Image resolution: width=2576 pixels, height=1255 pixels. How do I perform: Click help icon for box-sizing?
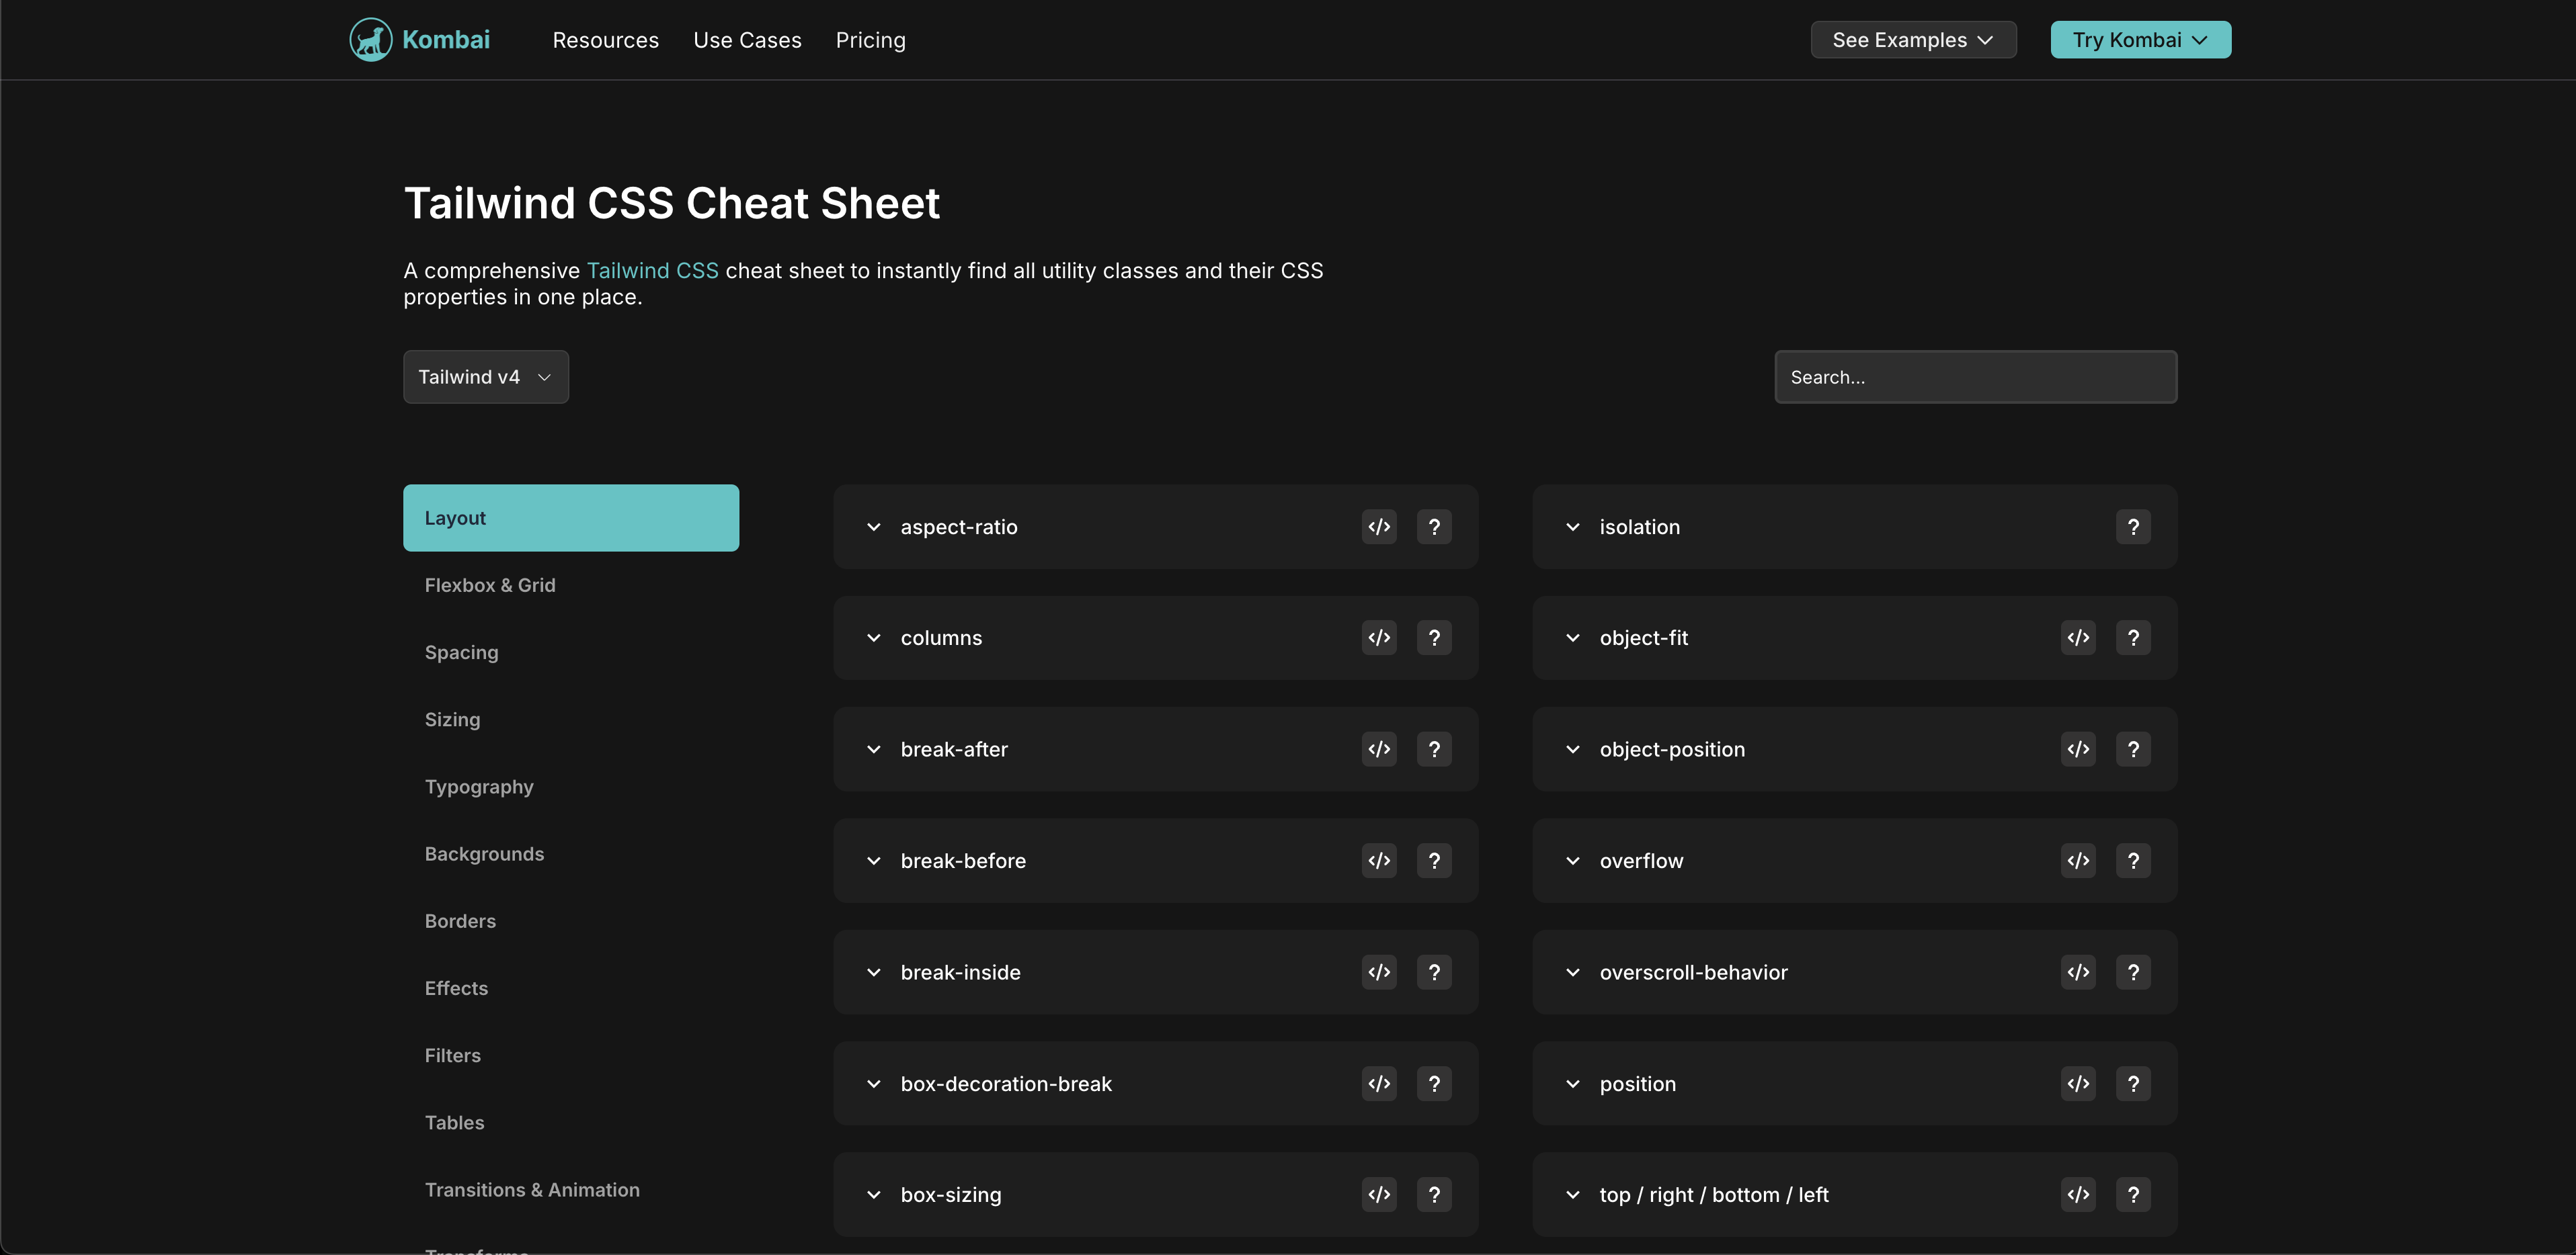tap(1434, 1194)
